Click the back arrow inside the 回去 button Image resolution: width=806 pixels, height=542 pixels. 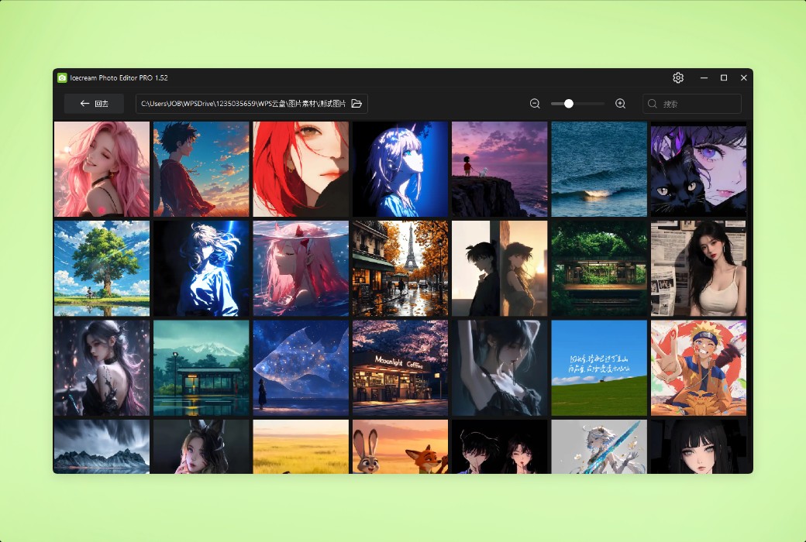click(x=85, y=103)
